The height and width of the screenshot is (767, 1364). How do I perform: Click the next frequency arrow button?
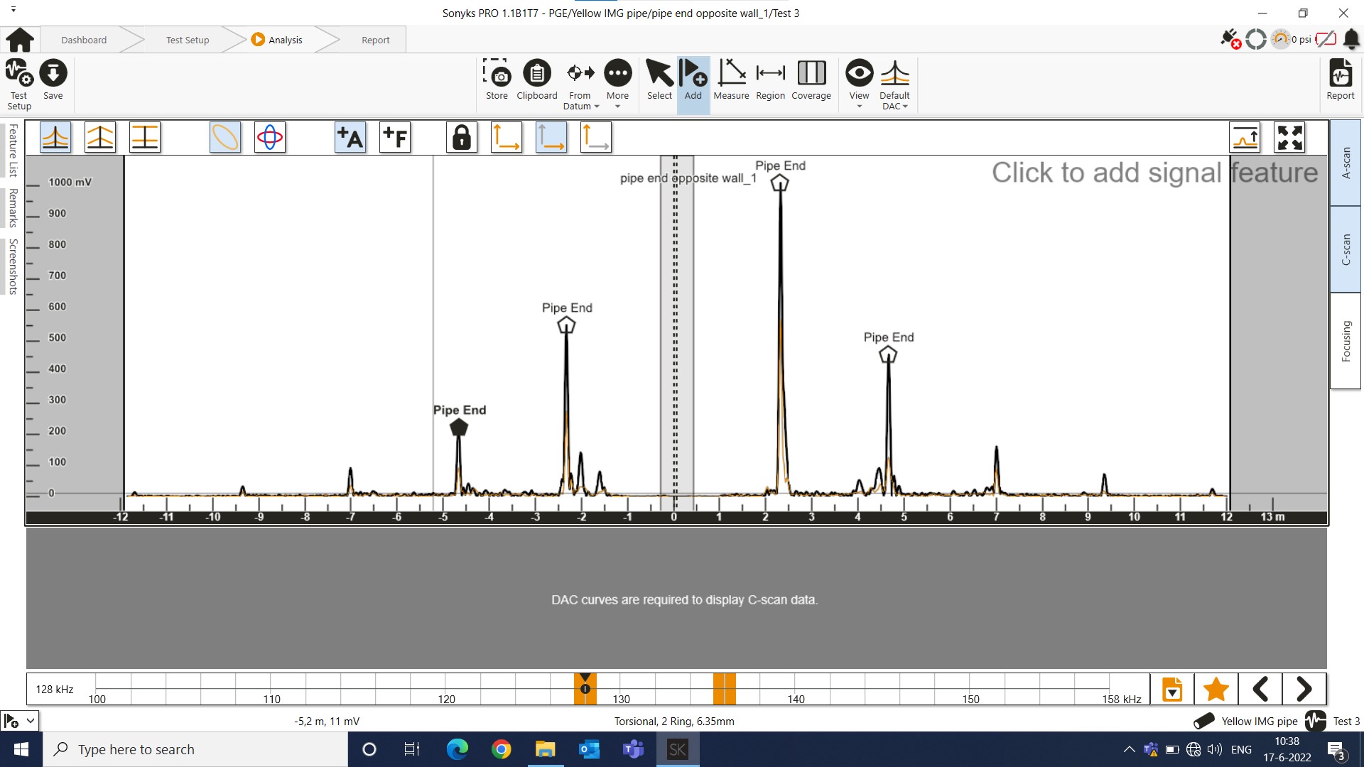pyautogui.click(x=1304, y=689)
